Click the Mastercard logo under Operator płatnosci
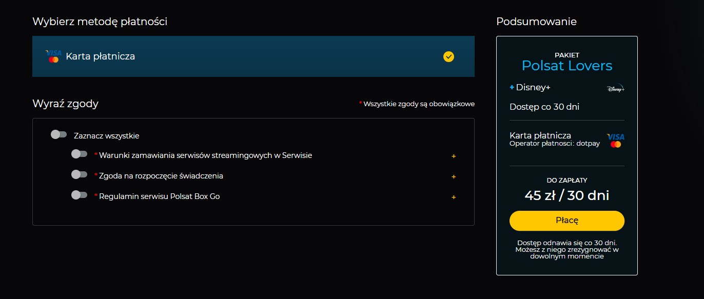The width and height of the screenshot is (704, 299). [x=615, y=145]
